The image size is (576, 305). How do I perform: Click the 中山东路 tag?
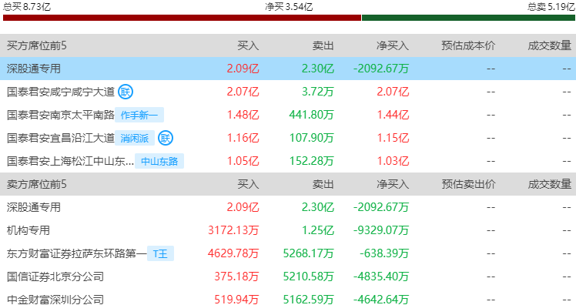[x=159, y=161]
